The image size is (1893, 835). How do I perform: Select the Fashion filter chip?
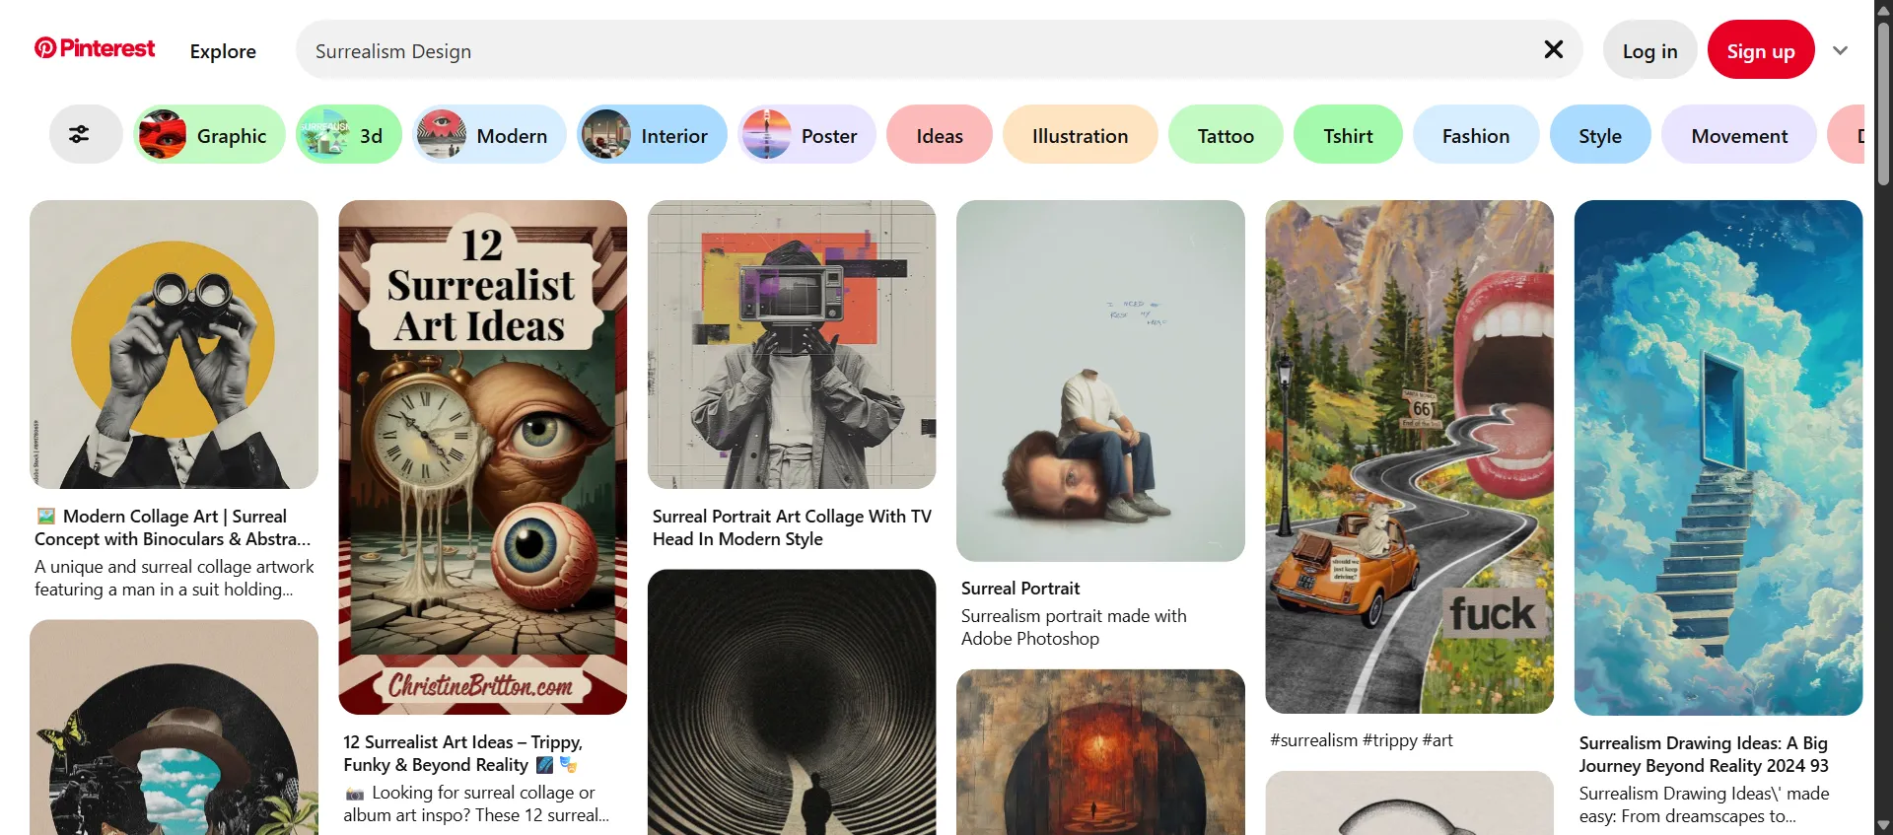[x=1476, y=135]
